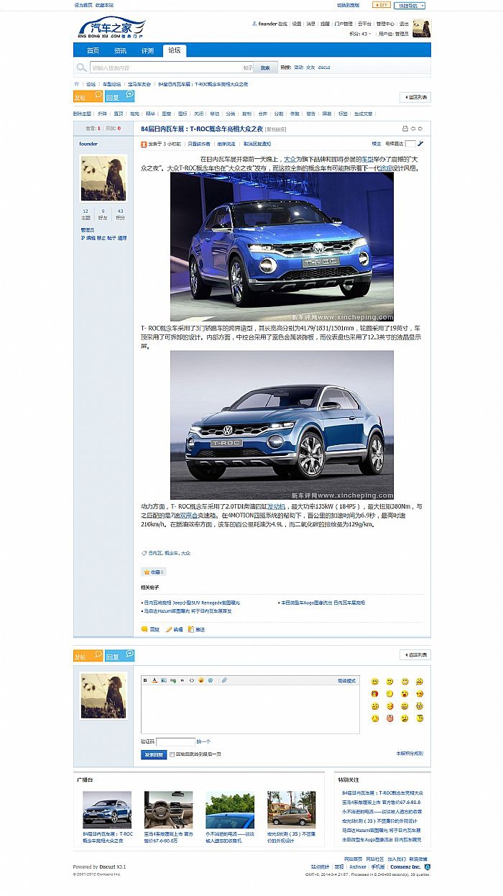The height and width of the screenshot is (896, 503).
Task: Click first T-ROC concept car stage photo
Action: click(282, 247)
